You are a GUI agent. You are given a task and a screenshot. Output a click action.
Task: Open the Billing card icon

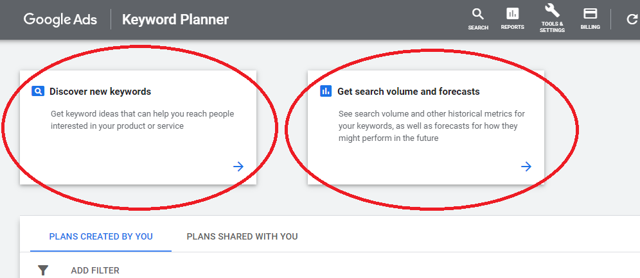point(591,14)
